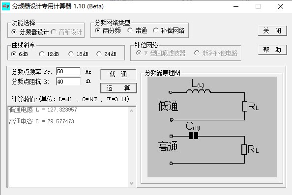The width and height of the screenshot is (292, 195).
Task: Click the capacitor C(H) symbol in schematic
Action: pyautogui.click(x=194, y=136)
